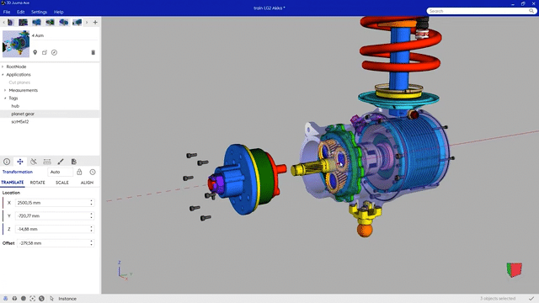Click the focus target icon in status bar
539x303 pixels.
point(32,299)
